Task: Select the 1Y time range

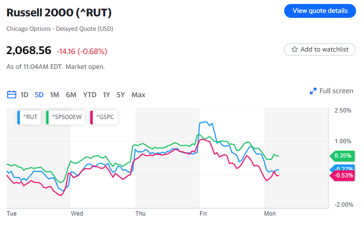Action: pyautogui.click(x=107, y=95)
